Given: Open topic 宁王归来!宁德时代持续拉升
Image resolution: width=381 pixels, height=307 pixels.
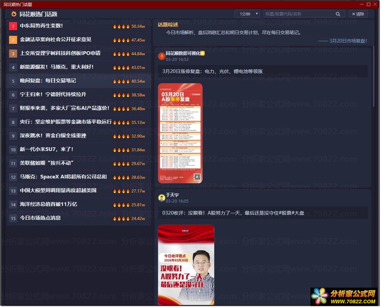Looking at the screenshot, I should pos(53,94).
